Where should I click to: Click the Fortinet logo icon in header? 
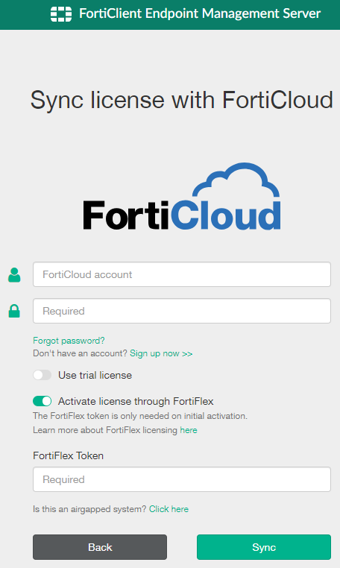(61, 13)
